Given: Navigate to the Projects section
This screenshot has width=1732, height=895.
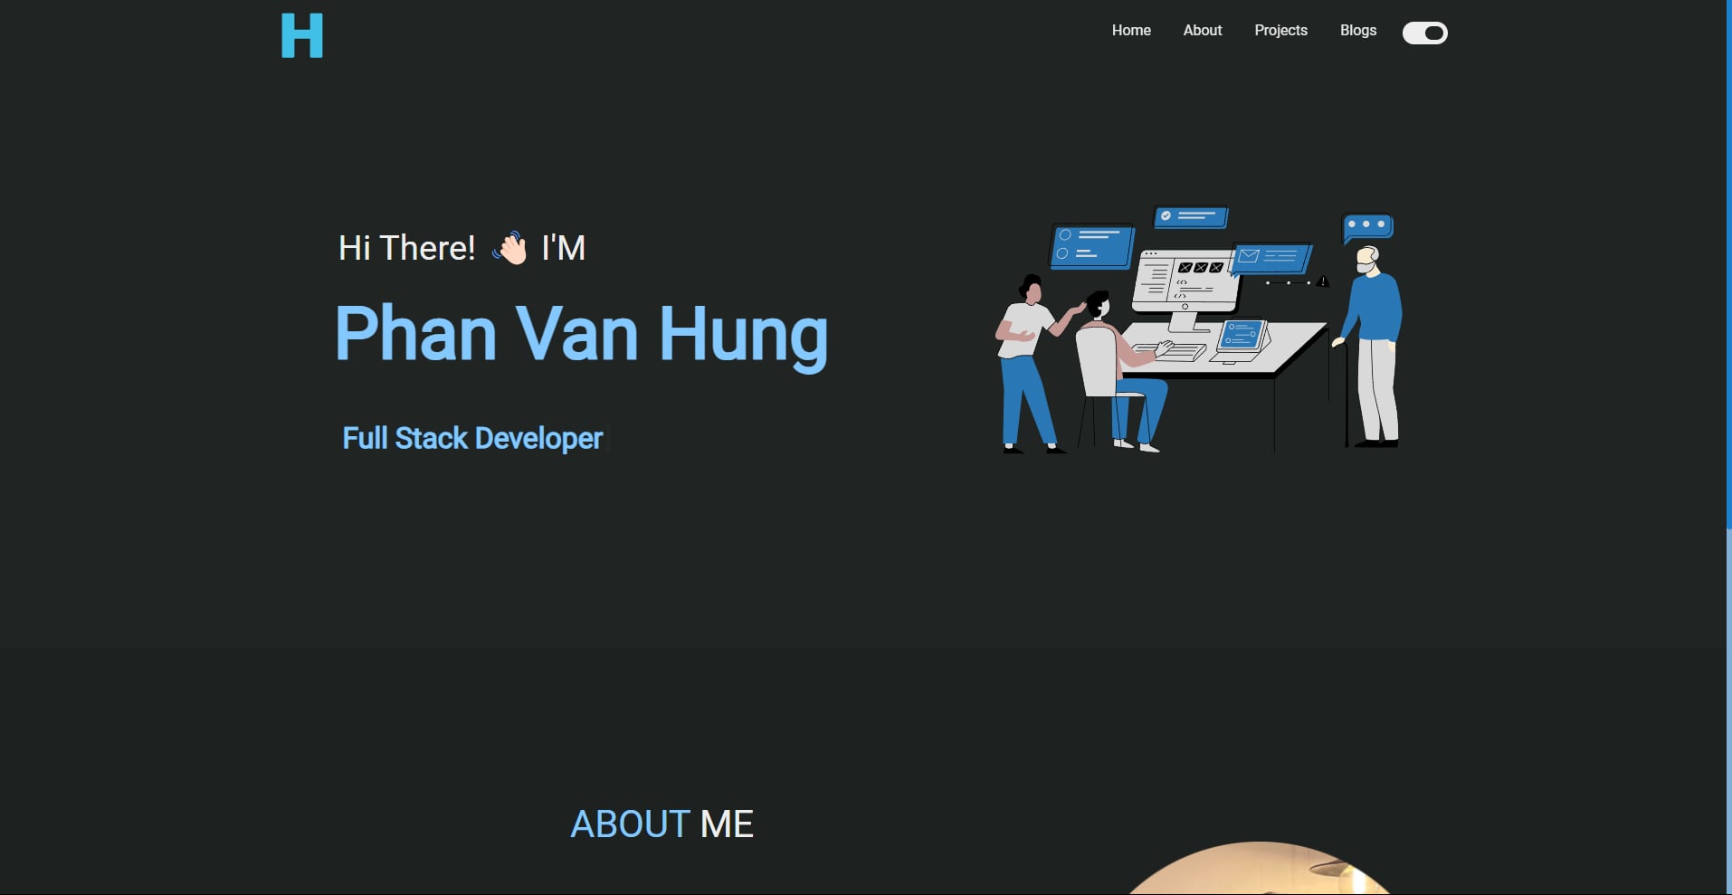Looking at the screenshot, I should (x=1280, y=30).
